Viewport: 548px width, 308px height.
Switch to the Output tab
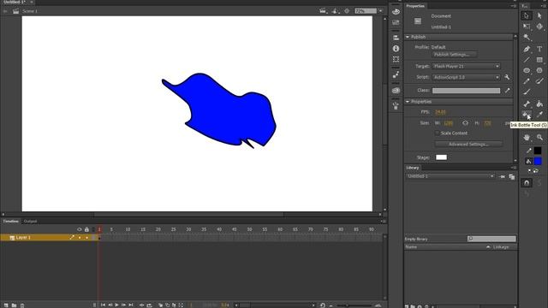[x=30, y=222]
